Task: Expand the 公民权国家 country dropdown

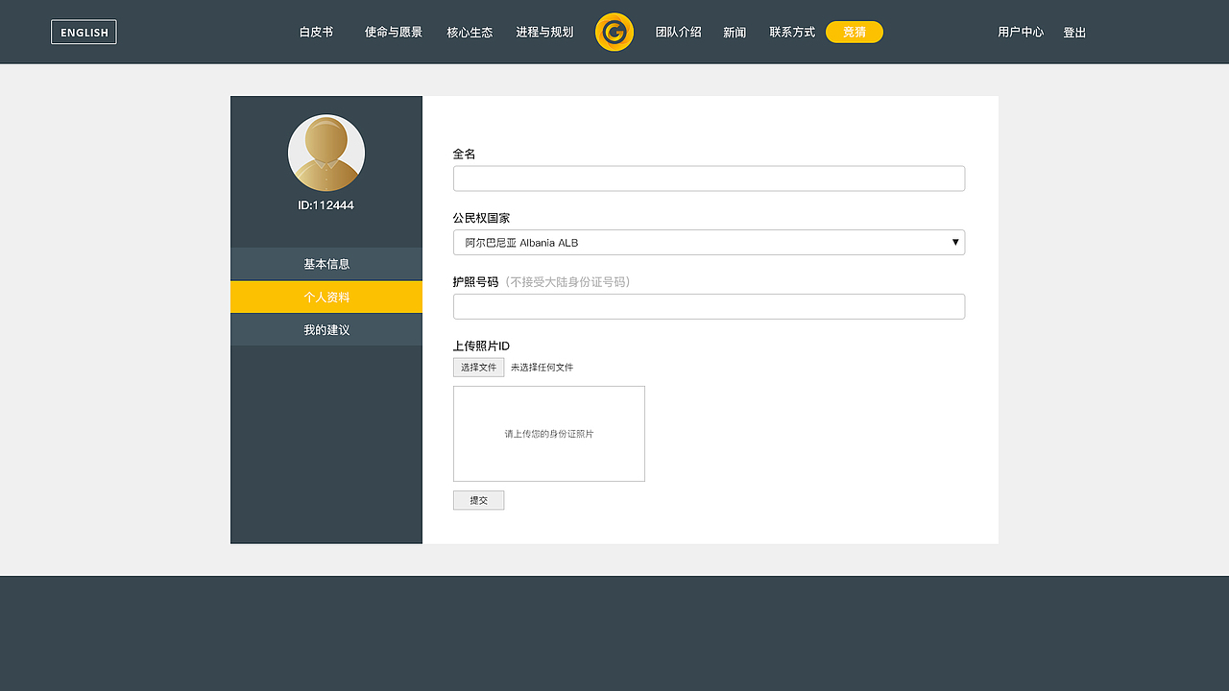Action: click(709, 243)
